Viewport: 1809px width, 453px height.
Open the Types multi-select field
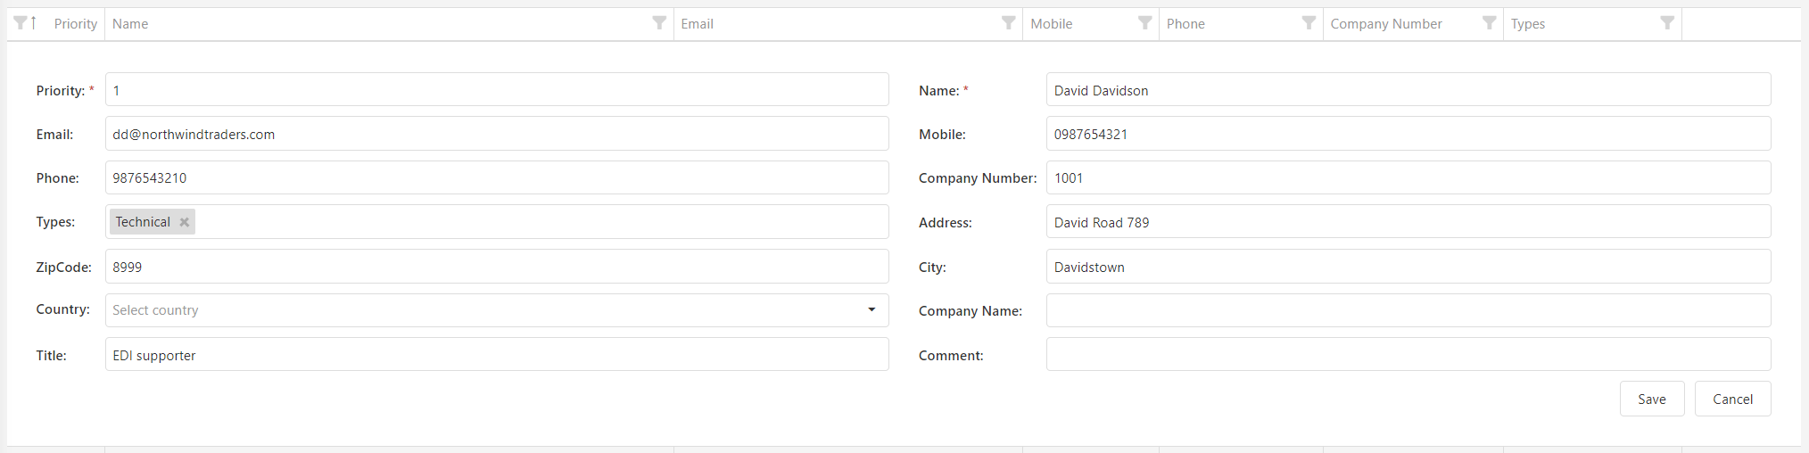535,222
